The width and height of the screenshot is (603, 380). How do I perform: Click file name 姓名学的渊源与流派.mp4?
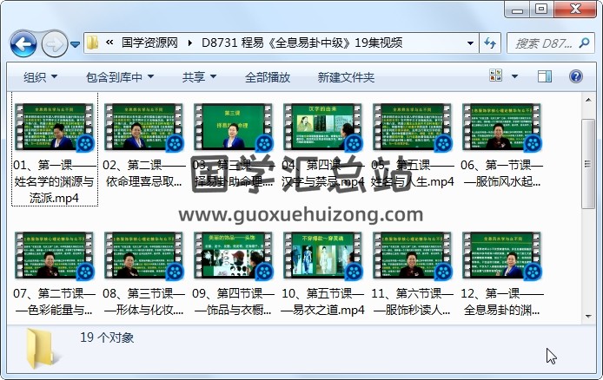point(54,190)
